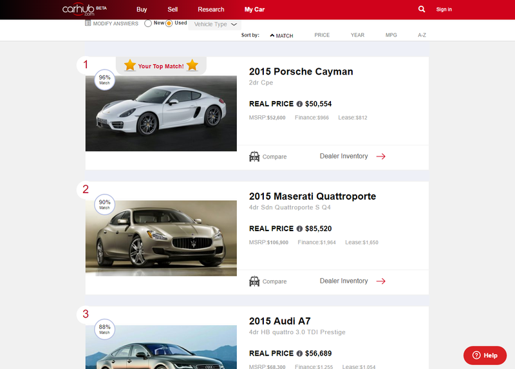Open Dealer Inventory for Porsche Cayman

pos(344,156)
